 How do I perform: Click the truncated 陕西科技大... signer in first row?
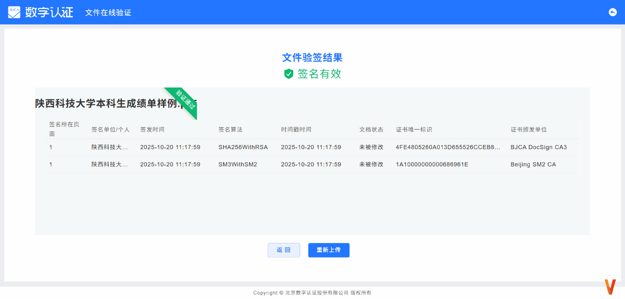(x=109, y=147)
